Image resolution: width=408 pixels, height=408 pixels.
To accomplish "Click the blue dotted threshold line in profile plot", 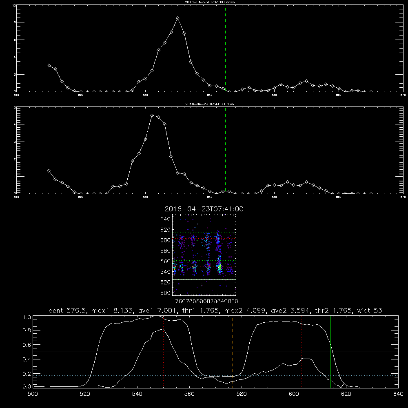I will tap(216, 375).
